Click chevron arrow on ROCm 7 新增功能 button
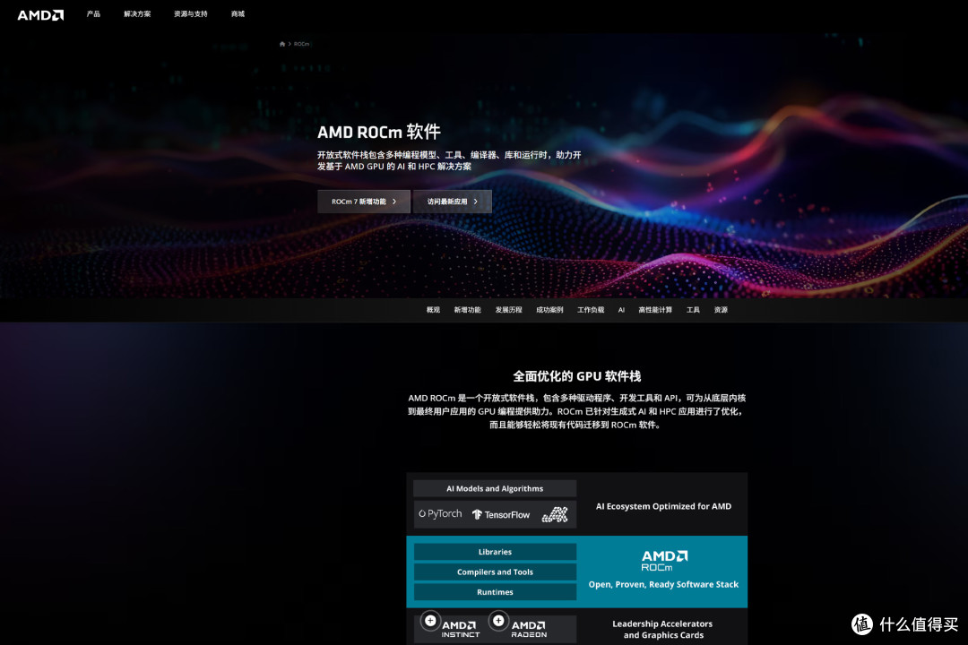This screenshot has height=645, width=968. (x=394, y=202)
